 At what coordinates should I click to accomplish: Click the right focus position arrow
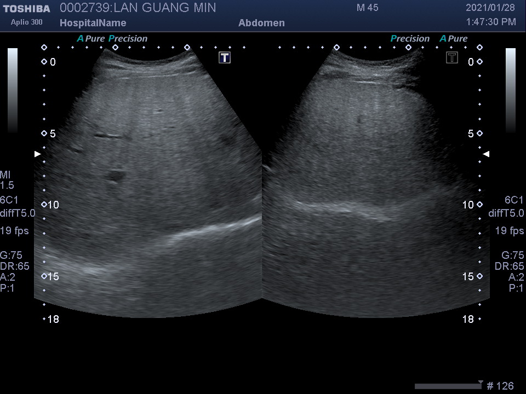[486, 154]
